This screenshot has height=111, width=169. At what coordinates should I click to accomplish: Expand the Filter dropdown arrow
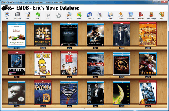pos(83,19)
